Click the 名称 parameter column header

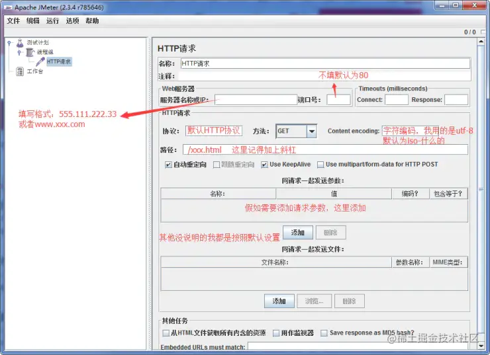218,194
